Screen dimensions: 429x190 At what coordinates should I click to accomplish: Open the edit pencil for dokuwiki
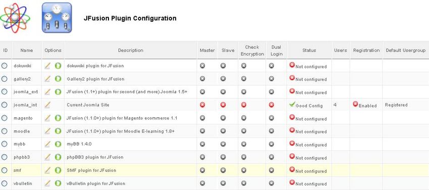(47, 66)
